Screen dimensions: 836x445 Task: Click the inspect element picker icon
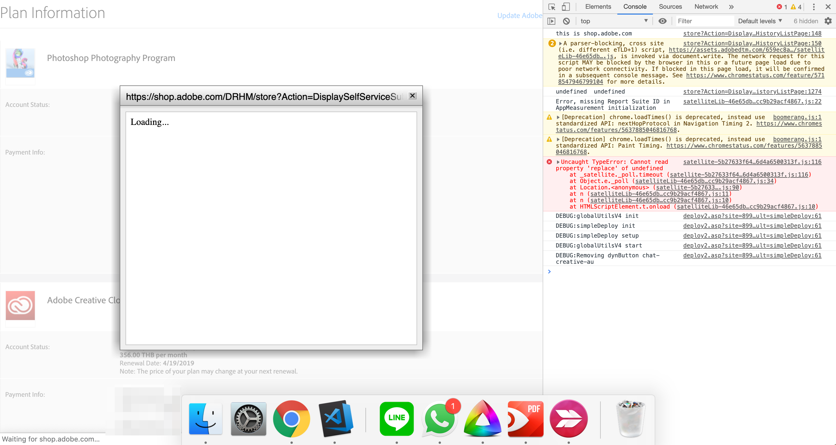click(552, 7)
